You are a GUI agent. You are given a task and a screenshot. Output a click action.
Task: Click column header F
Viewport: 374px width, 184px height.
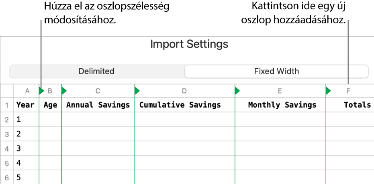[348, 91]
